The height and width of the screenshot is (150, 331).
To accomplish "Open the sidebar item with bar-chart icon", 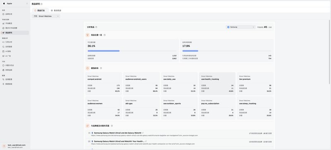I will coord(15,24).
